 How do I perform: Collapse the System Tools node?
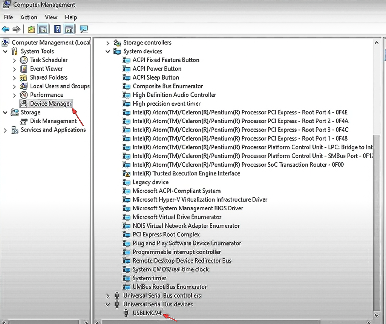pyautogui.click(x=5, y=51)
